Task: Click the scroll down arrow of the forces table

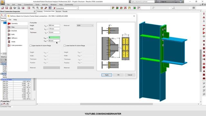Action: pos(34,99)
